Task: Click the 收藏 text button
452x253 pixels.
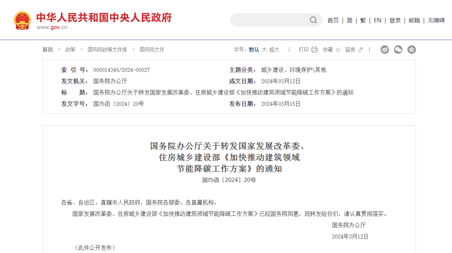Action: [x=328, y=49]
